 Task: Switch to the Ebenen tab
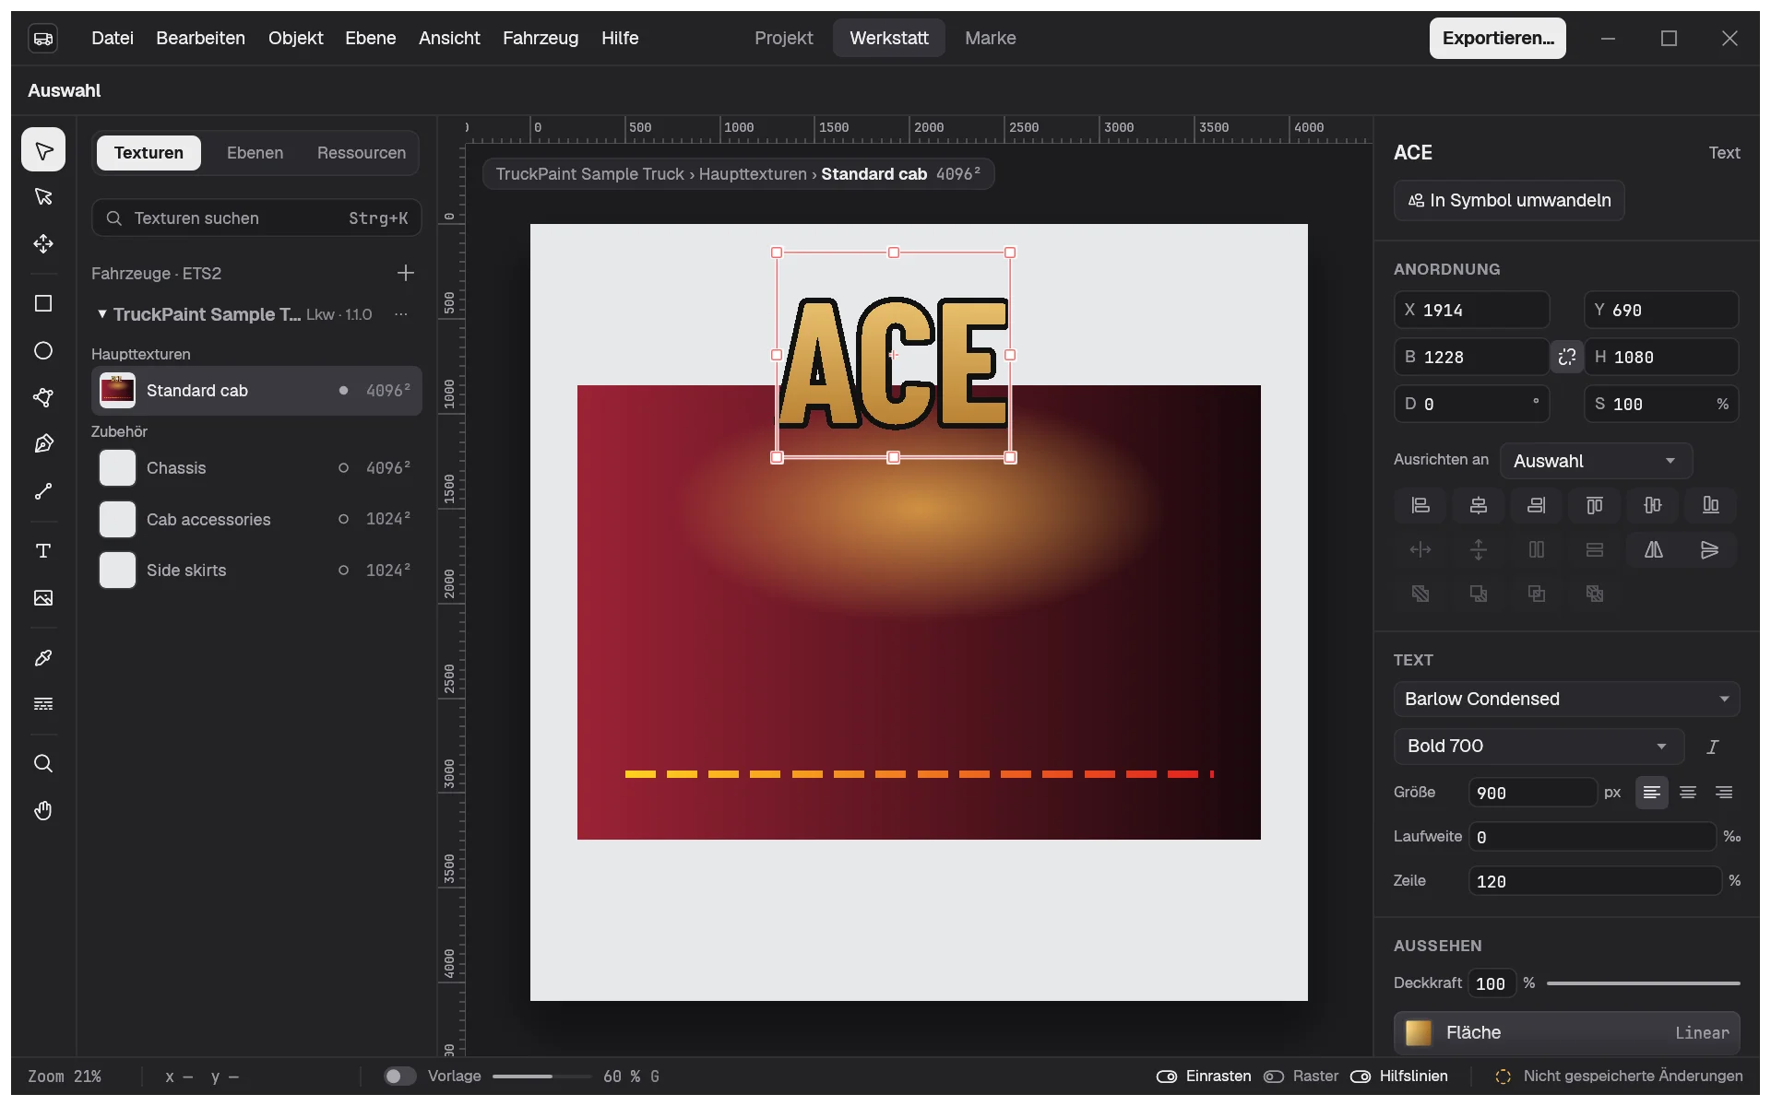pyautogui.click(x=255, y=153)
